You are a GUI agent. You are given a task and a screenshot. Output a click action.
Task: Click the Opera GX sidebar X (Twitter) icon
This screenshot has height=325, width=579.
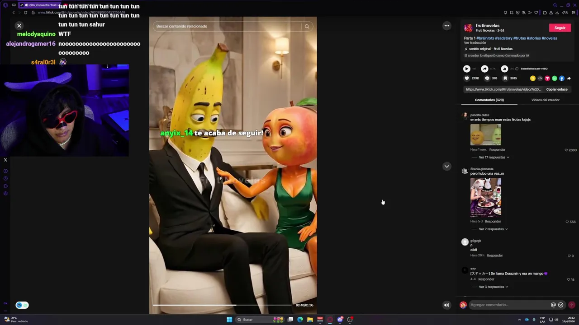coord(5,160)
